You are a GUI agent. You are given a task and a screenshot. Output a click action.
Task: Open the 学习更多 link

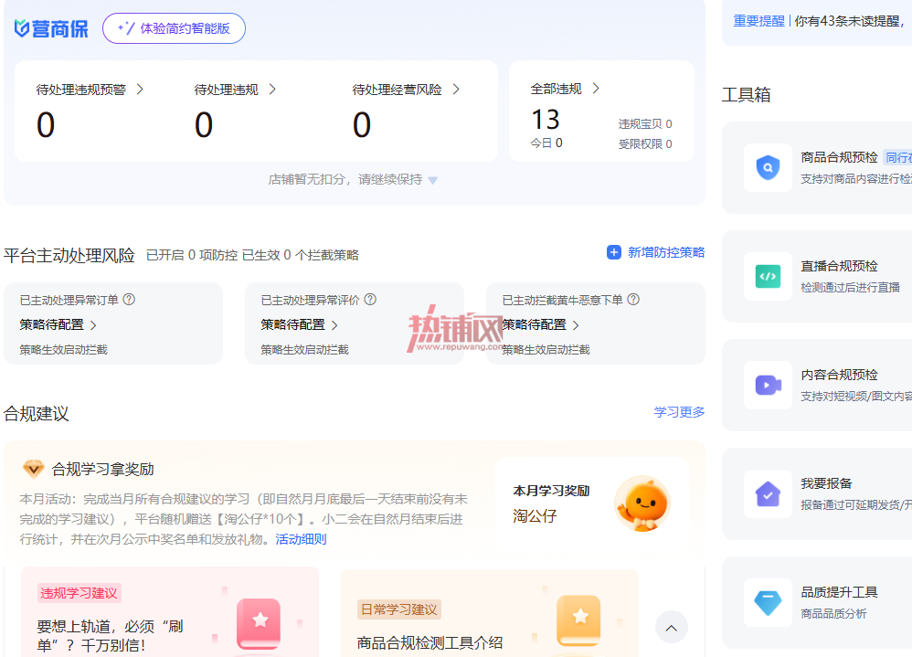point(679,412)
